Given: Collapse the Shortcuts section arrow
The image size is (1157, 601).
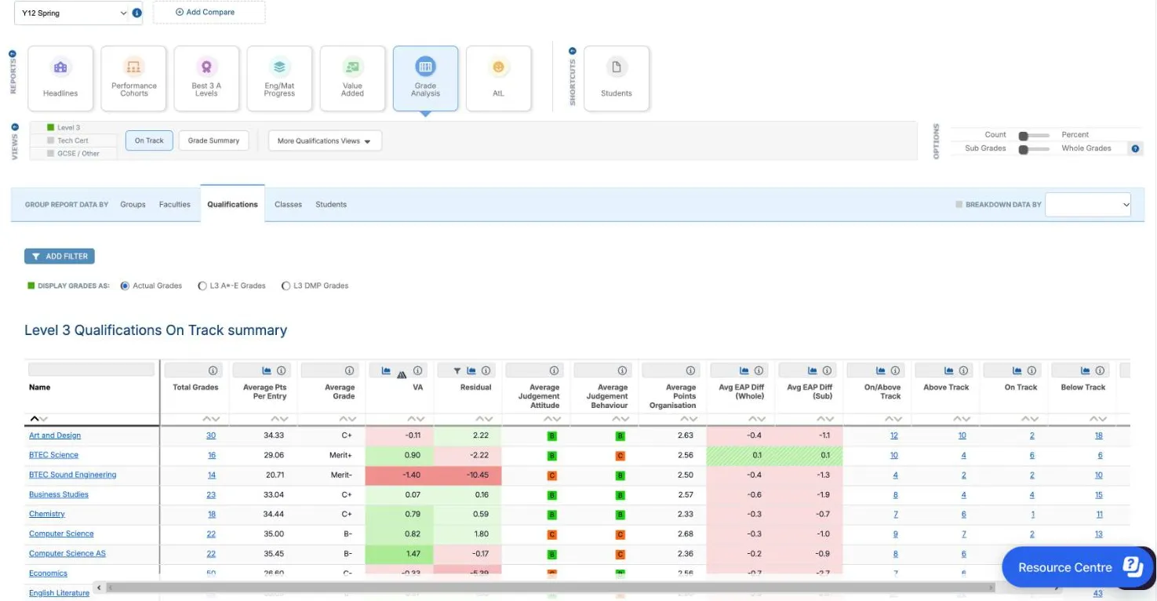Looking at the screenshot, I should pos(572,51).
